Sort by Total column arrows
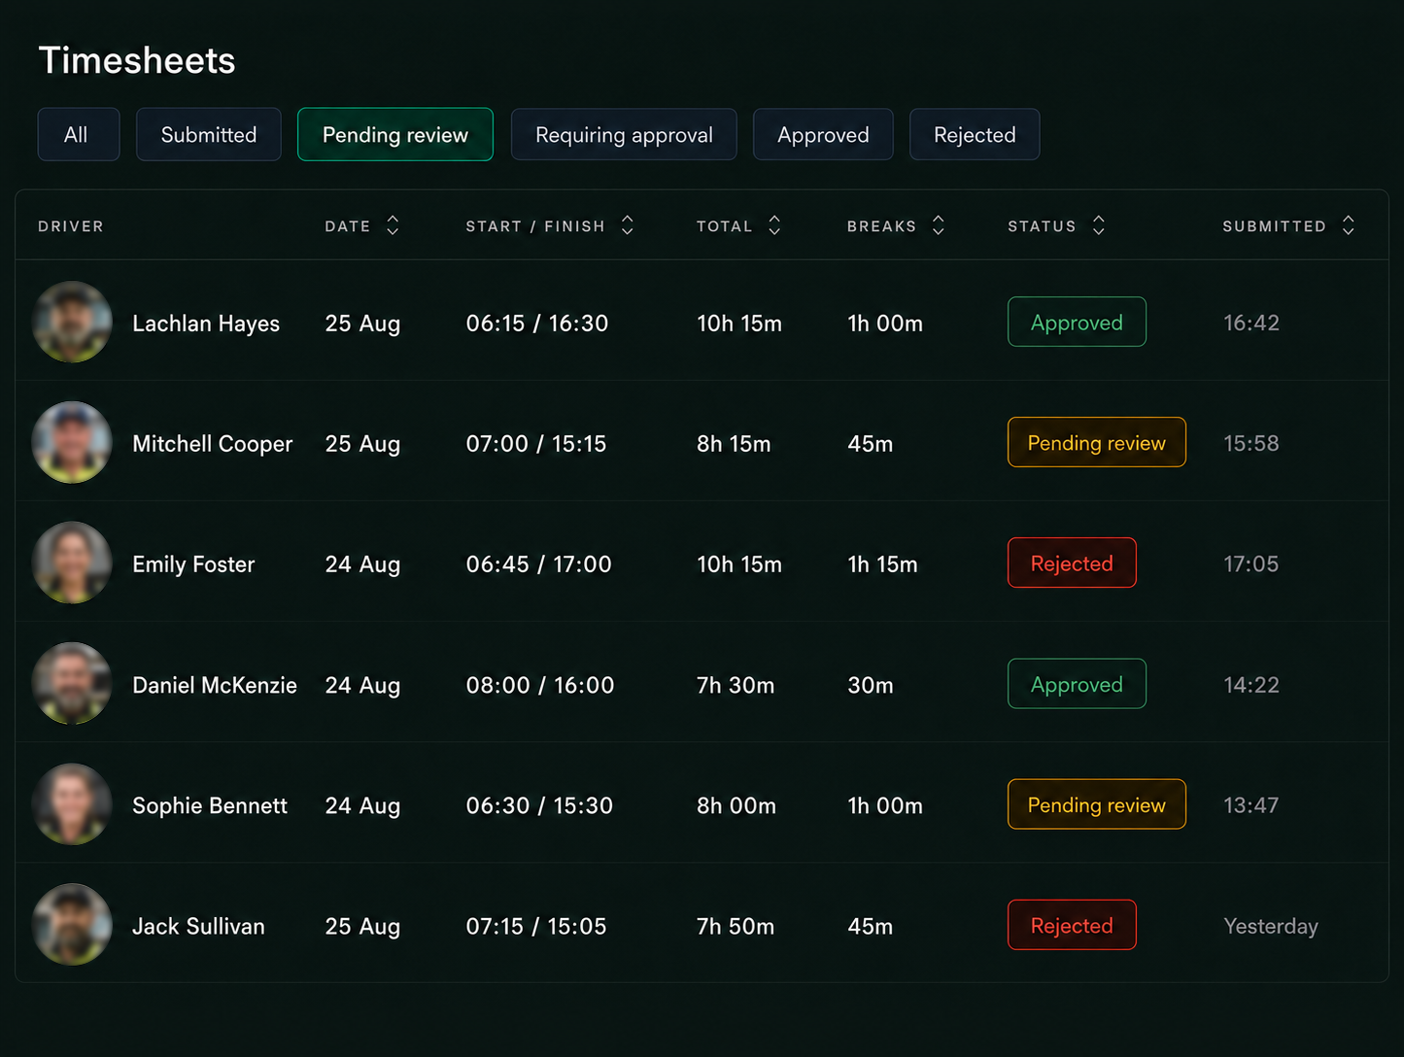 click(x=774, y=225)
